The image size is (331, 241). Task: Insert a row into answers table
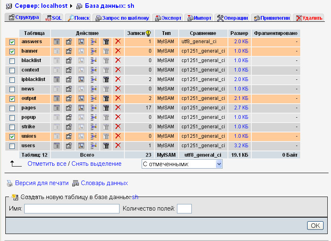[94, 42]
